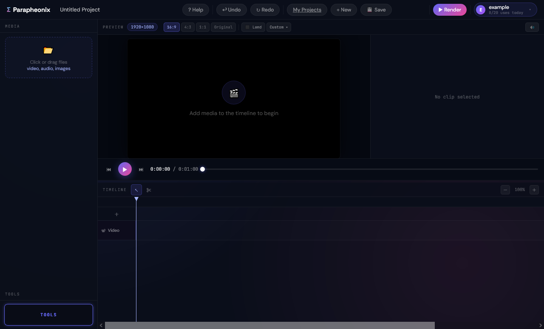Click the playback seek bar handle
The height and width of the screenshot is (329, 544).
tap(203, 169)
